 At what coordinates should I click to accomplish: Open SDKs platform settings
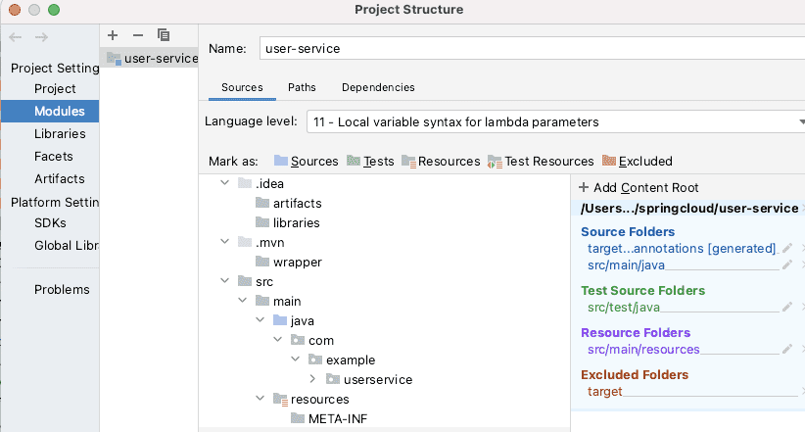tap(50, 223)
